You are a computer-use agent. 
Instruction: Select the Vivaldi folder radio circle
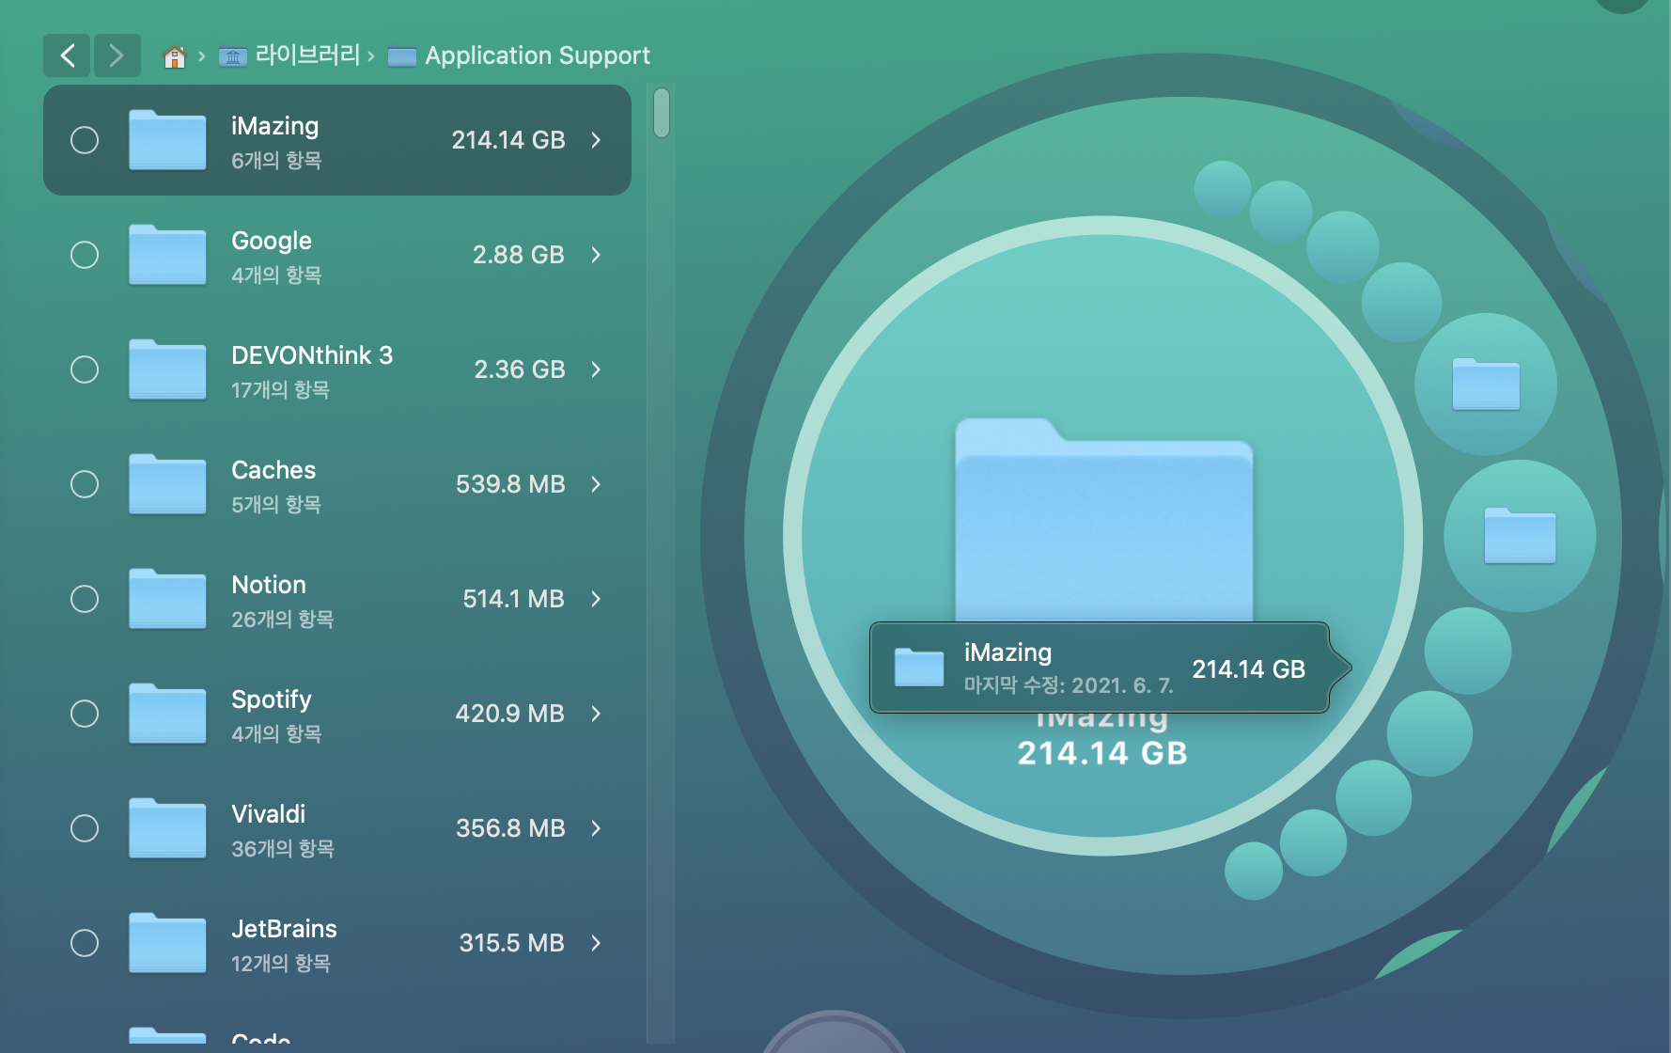[85, 828]
